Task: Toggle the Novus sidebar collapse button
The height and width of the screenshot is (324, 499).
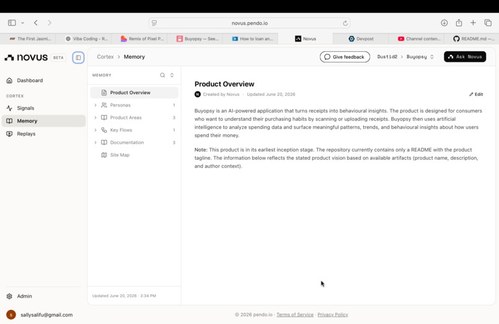Action: point(78,58)
